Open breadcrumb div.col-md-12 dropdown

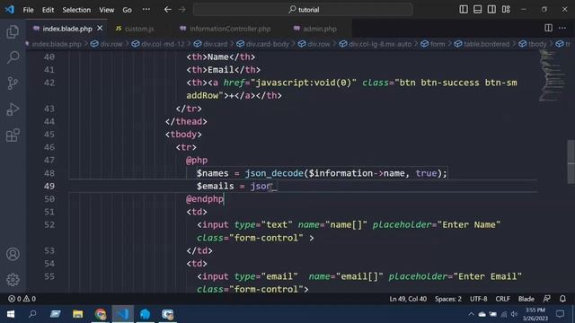pyautogui.click(x=158, y=44)
